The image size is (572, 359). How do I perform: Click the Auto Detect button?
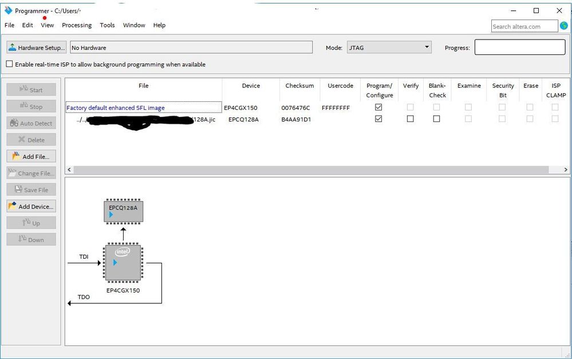pos(31,123)
